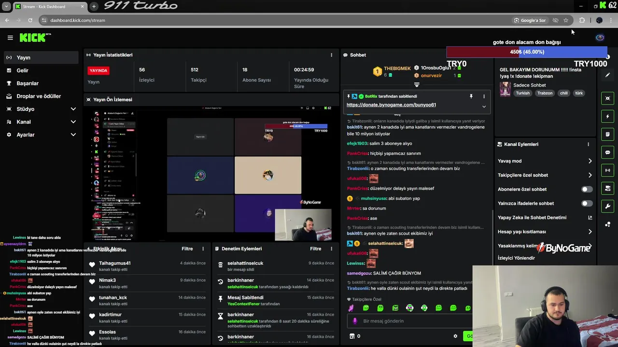Unpin the pinned BotRix message with pin icon
Image resolution: width=618 pixels, height=347 pixels.
(x=471, y=96)
